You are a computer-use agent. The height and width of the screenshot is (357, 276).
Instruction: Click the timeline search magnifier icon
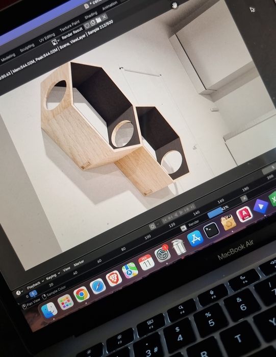tap(153, 226)
